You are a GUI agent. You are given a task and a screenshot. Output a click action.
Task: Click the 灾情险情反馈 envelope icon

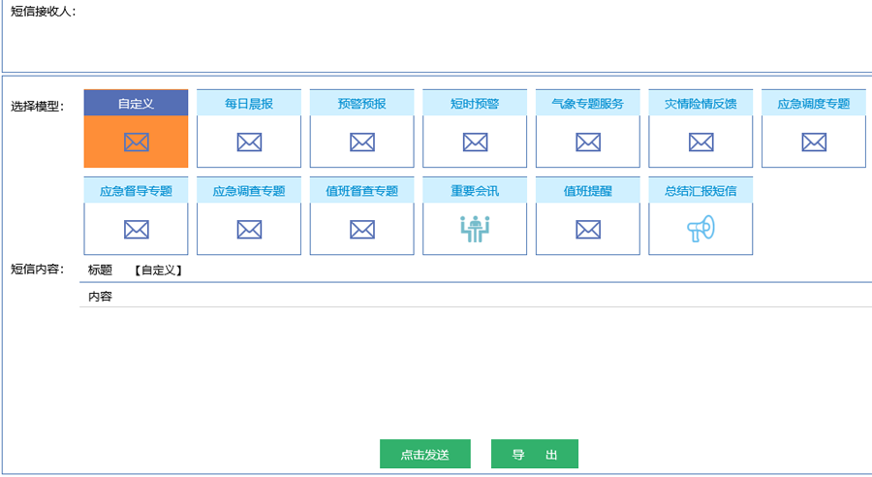click(701, 143)
